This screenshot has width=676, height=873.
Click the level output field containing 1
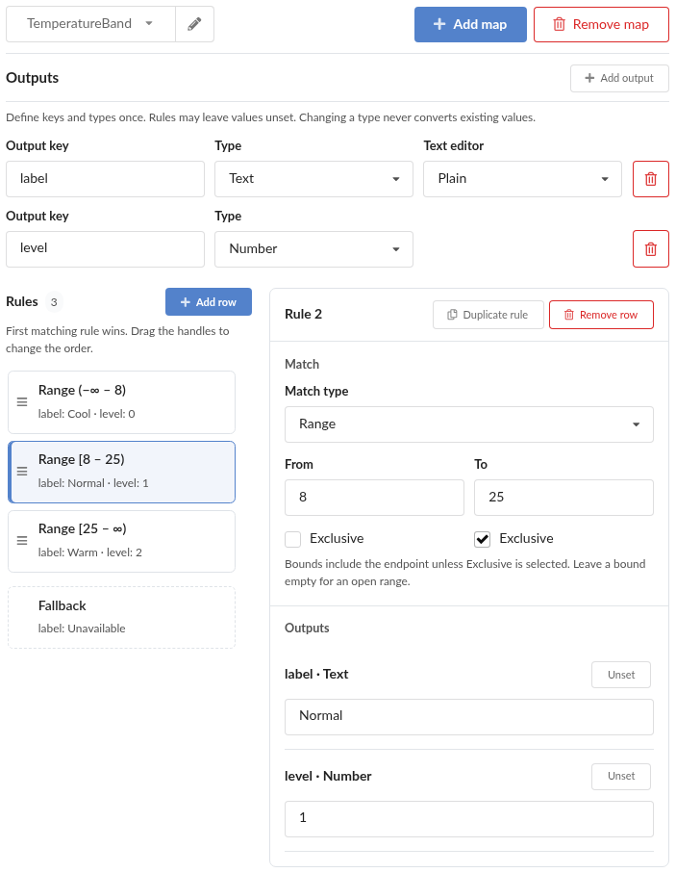click(x=469, y=818)
